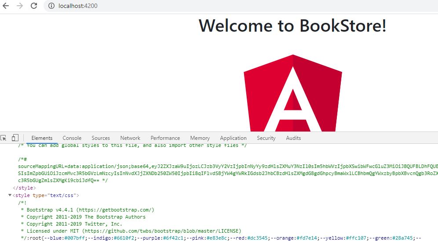Switch to the Security tab
This screenshot has width=438, height=241.
[x=266, y=138]
